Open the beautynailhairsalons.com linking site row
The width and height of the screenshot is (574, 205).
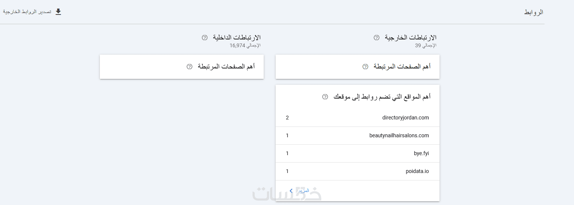(x=399, y=135)
